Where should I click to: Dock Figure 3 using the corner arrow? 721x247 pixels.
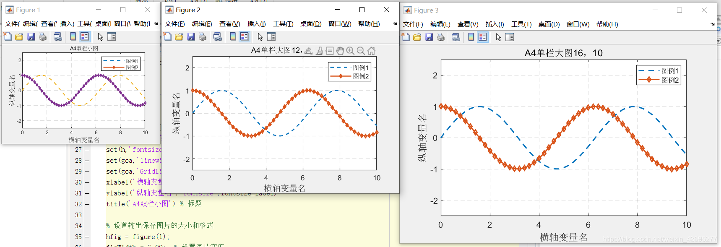tap(712, 24)
